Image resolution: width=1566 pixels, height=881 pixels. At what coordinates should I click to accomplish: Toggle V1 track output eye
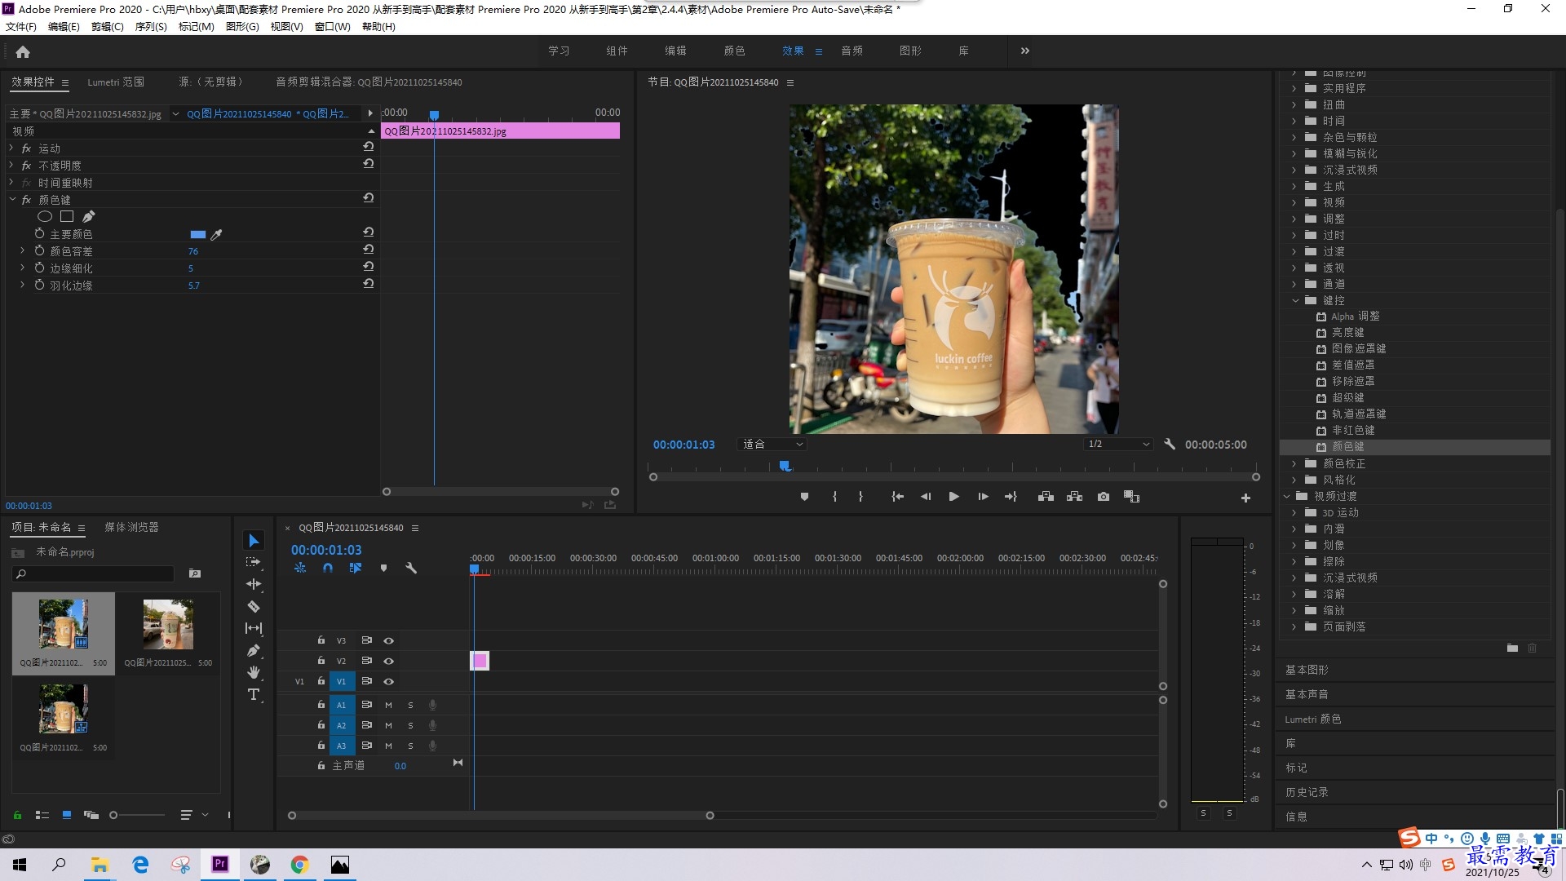click(x=389, y=681)
